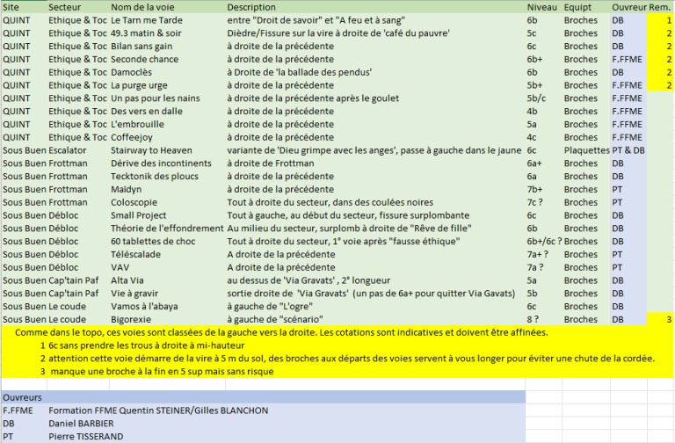Click the 'La purge urge' cell

pos(168,85)
